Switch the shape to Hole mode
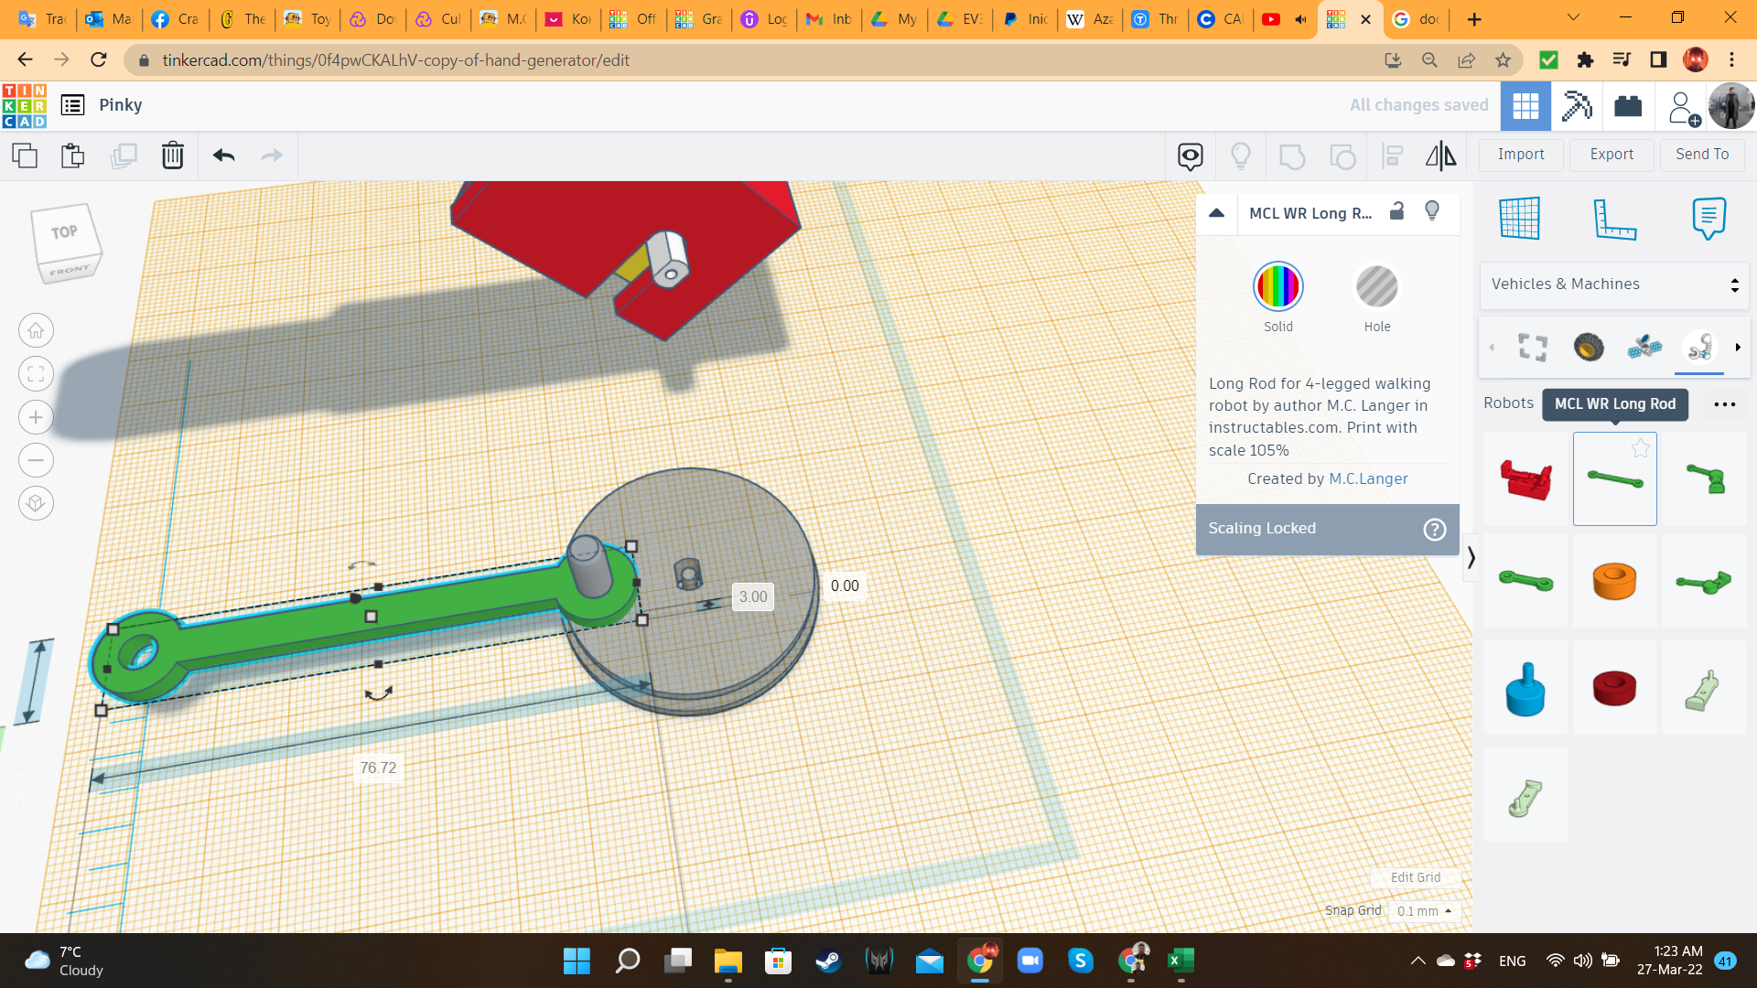This screenshot has height=988, width=1757. pyautogui.click(x=1376, y=287)
